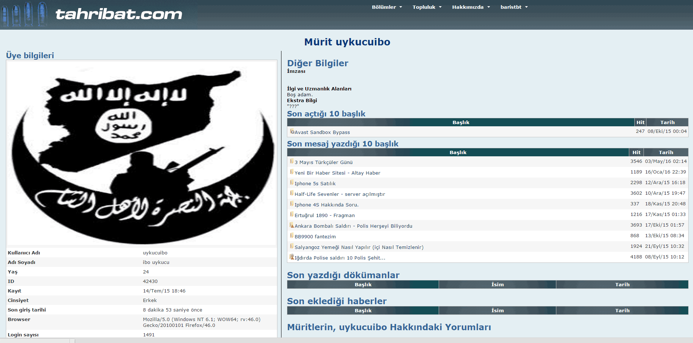693x343 pixels.
Task: Open the BB9900 fantezim thread
Action: (315, 237)
